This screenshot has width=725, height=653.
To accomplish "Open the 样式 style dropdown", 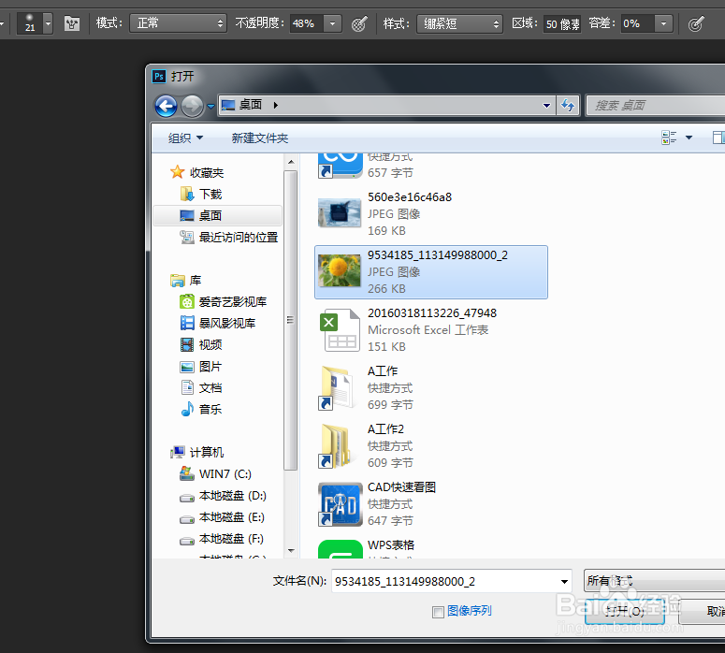I will [459, 23].
